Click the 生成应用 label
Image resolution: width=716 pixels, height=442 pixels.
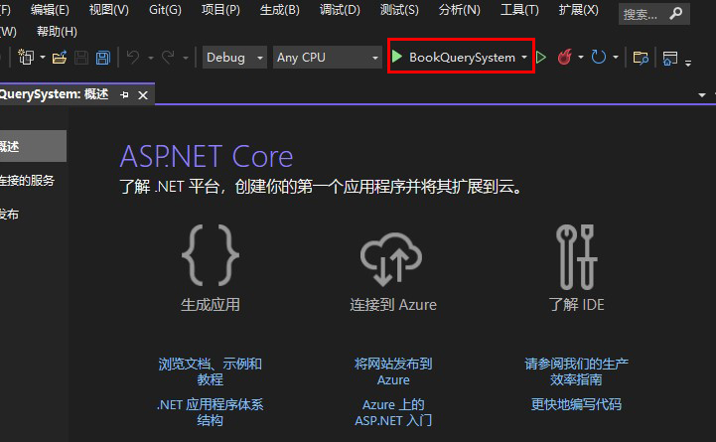click(x=211, y=304)
